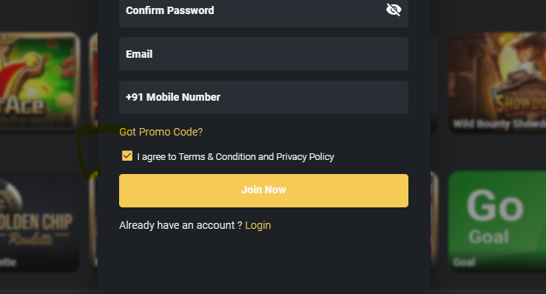This screenshot has height=294, width=546.
Task: Open Wild Bounty Showdown game thumbnail
Action: (x=497, y=82)
